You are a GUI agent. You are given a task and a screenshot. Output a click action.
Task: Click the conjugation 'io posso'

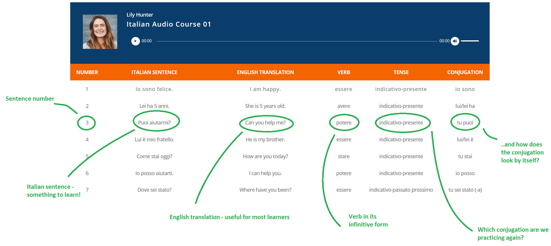pos(465,173)
